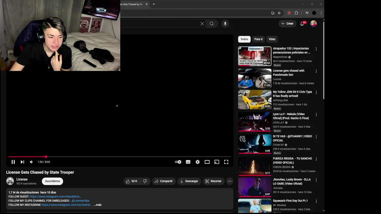Open FUERZA REGIDA - TU SANCHO video
Screen dimensions: 381x214
(292, 160)
